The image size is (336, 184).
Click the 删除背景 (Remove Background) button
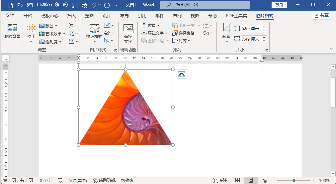coord(12,31)
